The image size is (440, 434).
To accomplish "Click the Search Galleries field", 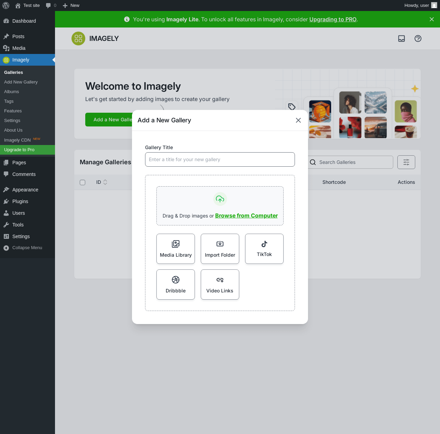I will (x=351, y=162).
